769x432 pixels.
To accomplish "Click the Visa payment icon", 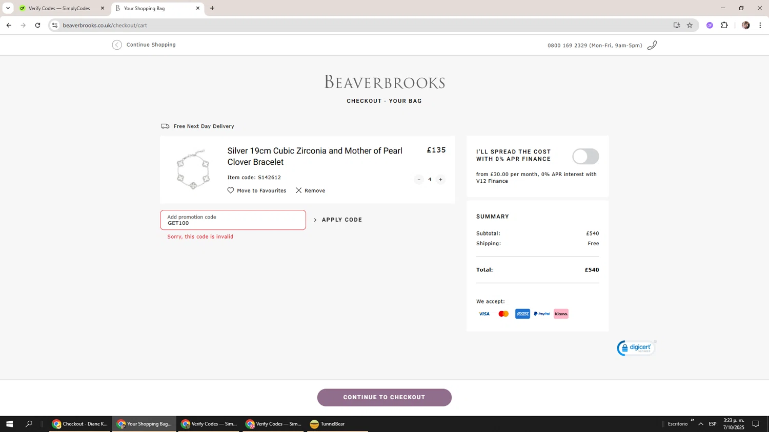I will pyautogui.click(x=484, y=314).
